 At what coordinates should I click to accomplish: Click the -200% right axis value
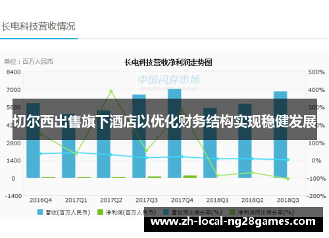316,196
